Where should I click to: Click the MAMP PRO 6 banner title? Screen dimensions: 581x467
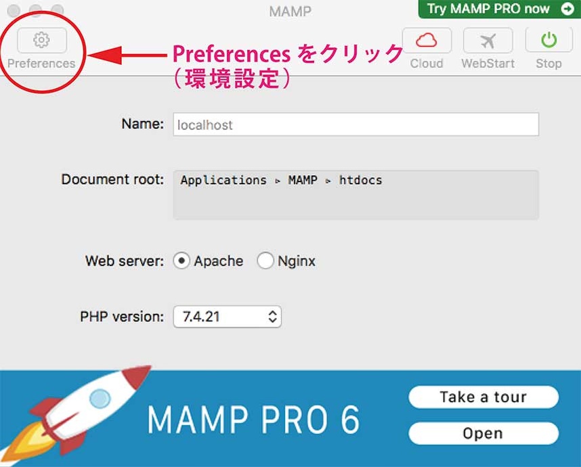click(253, 420)
